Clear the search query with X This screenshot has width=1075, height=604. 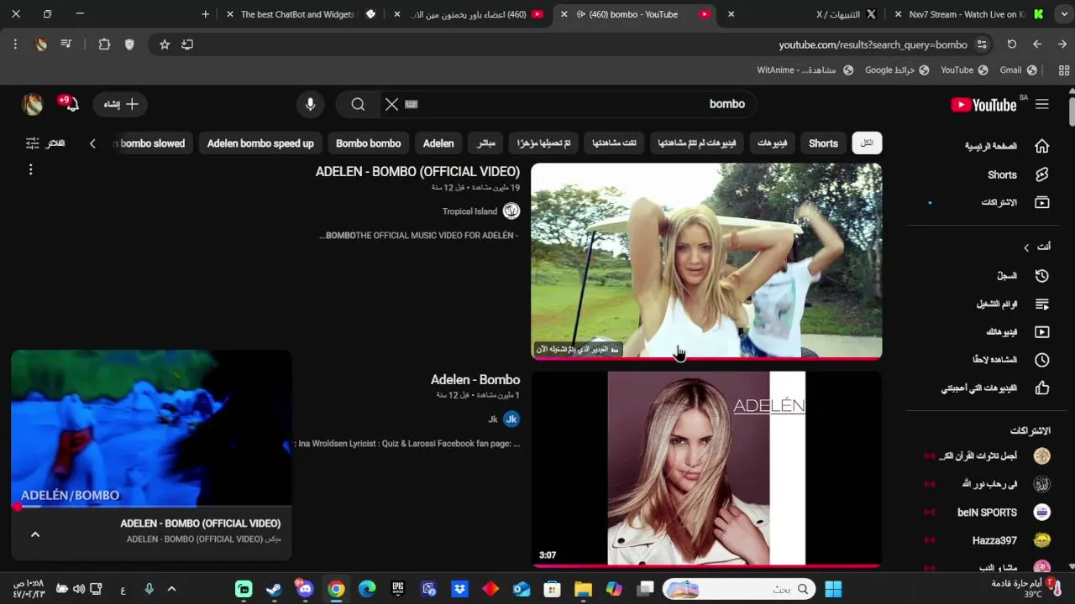(391, 104)
